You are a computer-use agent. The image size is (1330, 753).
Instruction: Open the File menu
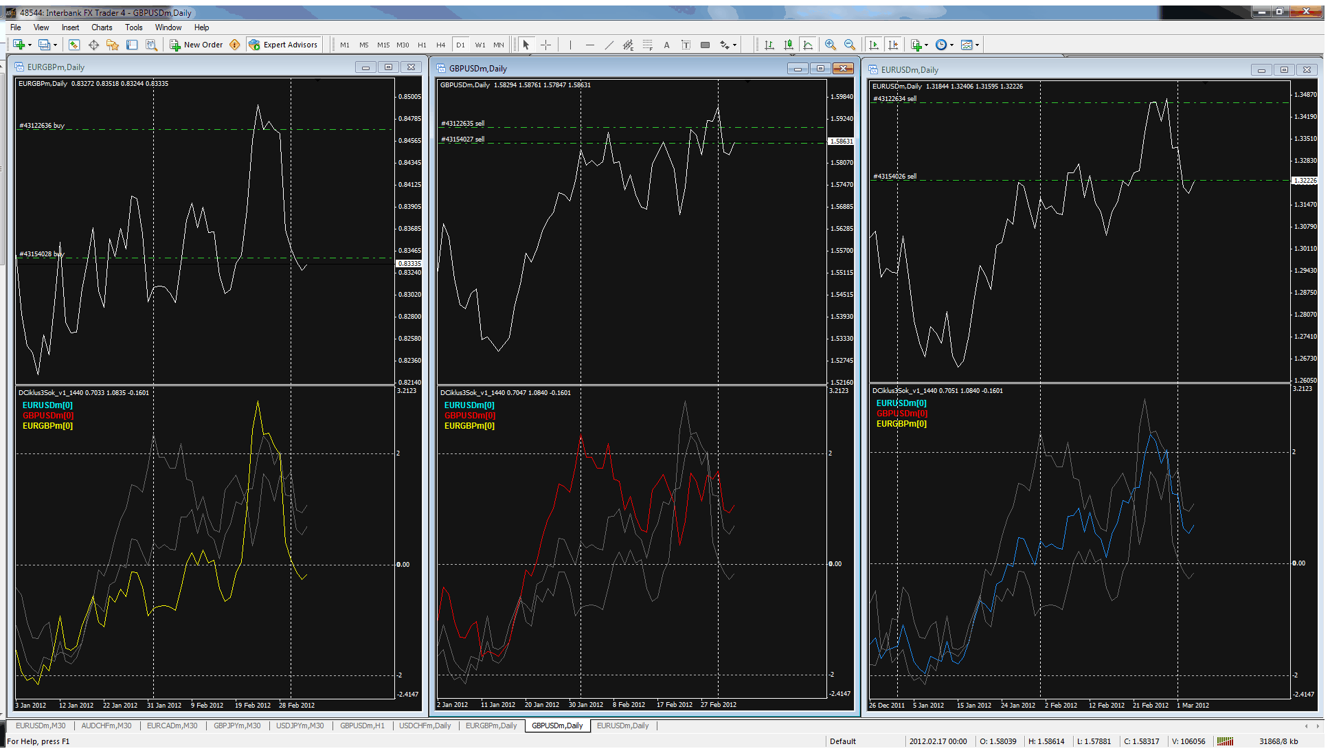[x=16, y=27]
